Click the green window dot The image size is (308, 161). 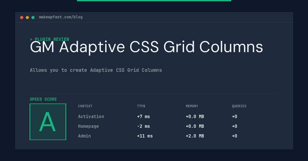(33, 17)
